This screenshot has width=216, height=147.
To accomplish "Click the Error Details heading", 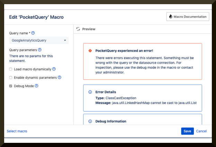I will click(x=106, y=92).
